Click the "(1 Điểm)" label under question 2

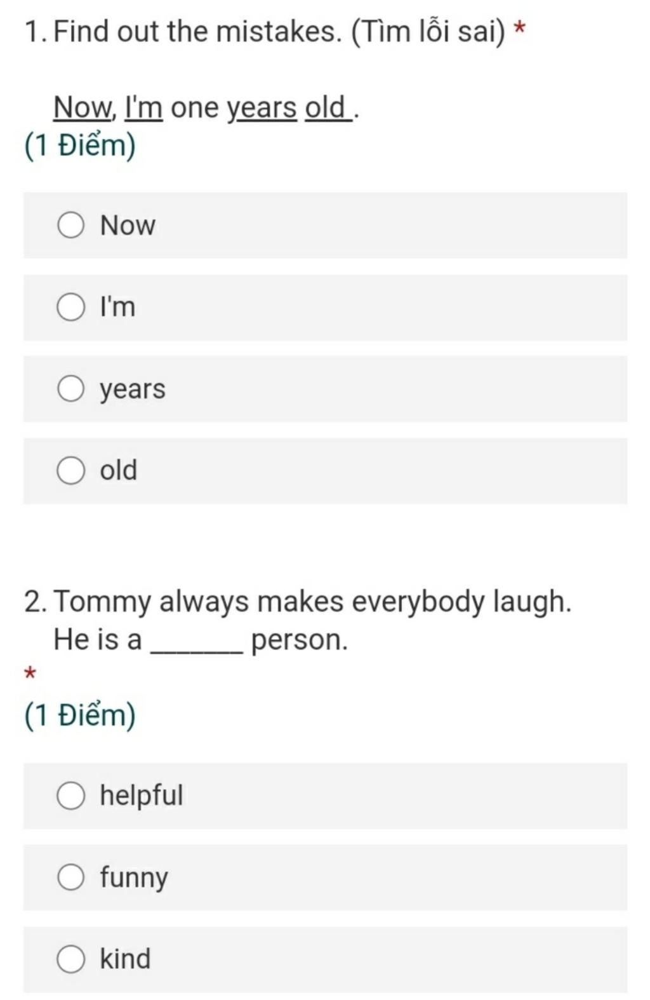click(x=80, y=715)
